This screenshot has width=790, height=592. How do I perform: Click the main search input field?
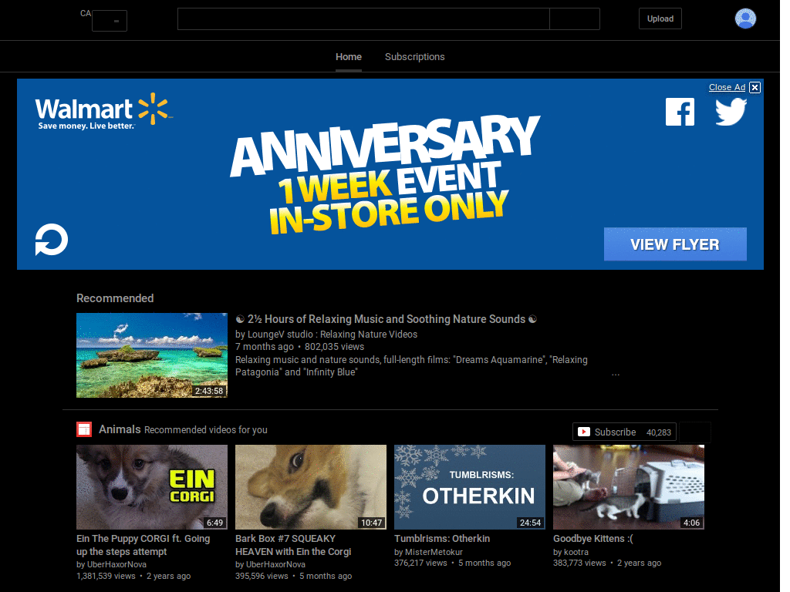363,18
